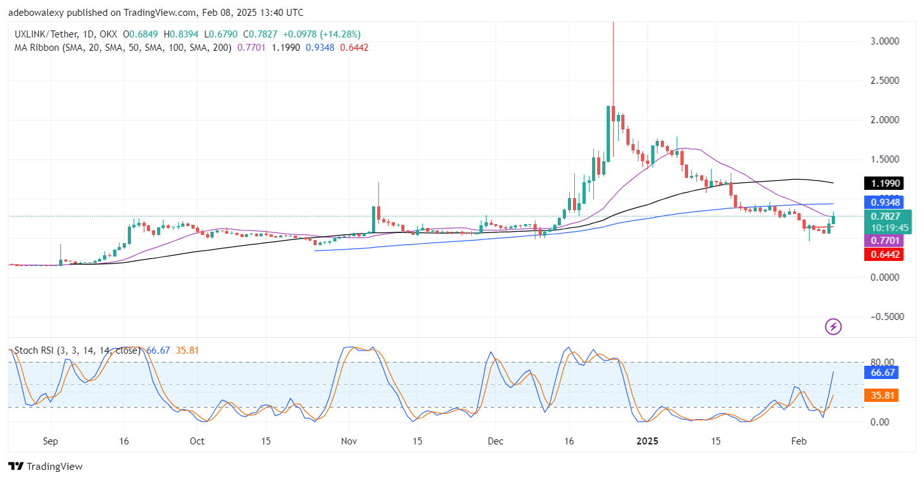Click the blue 66.67 value in Stoch RSI legend
Screen dimensions: 924x480
pos(157,350)
